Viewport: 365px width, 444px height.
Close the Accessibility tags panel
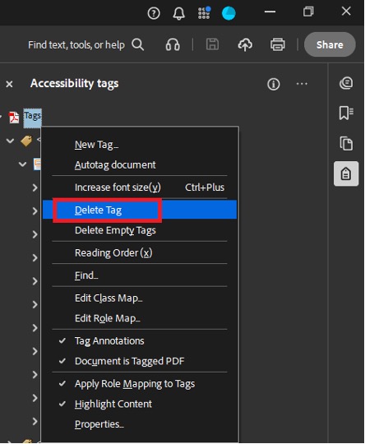(x=9, y=84)
